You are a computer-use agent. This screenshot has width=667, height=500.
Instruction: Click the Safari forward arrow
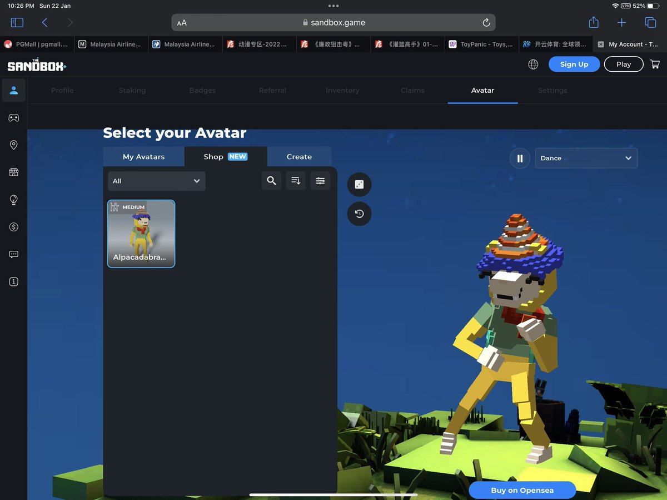pos(70,22)
